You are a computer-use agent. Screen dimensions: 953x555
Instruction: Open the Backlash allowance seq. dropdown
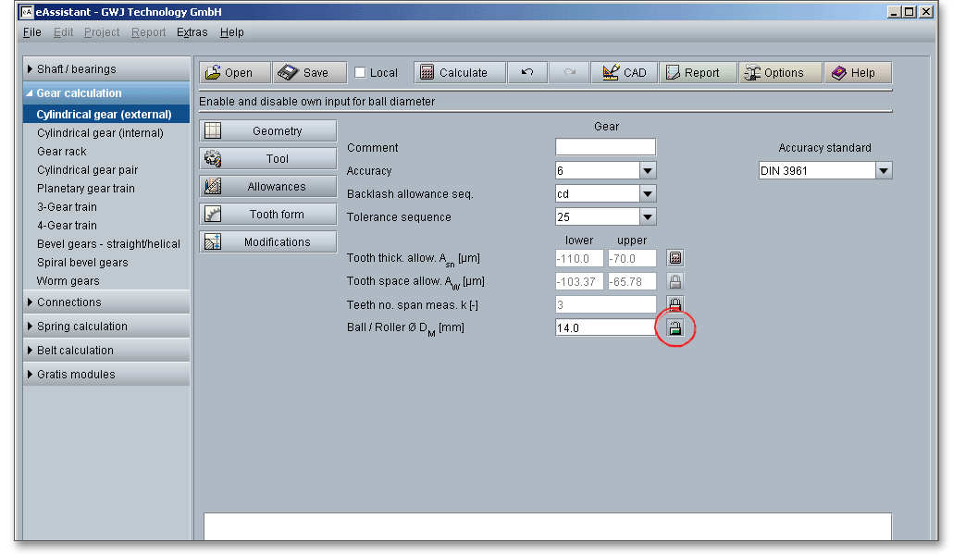pos(648,194)
